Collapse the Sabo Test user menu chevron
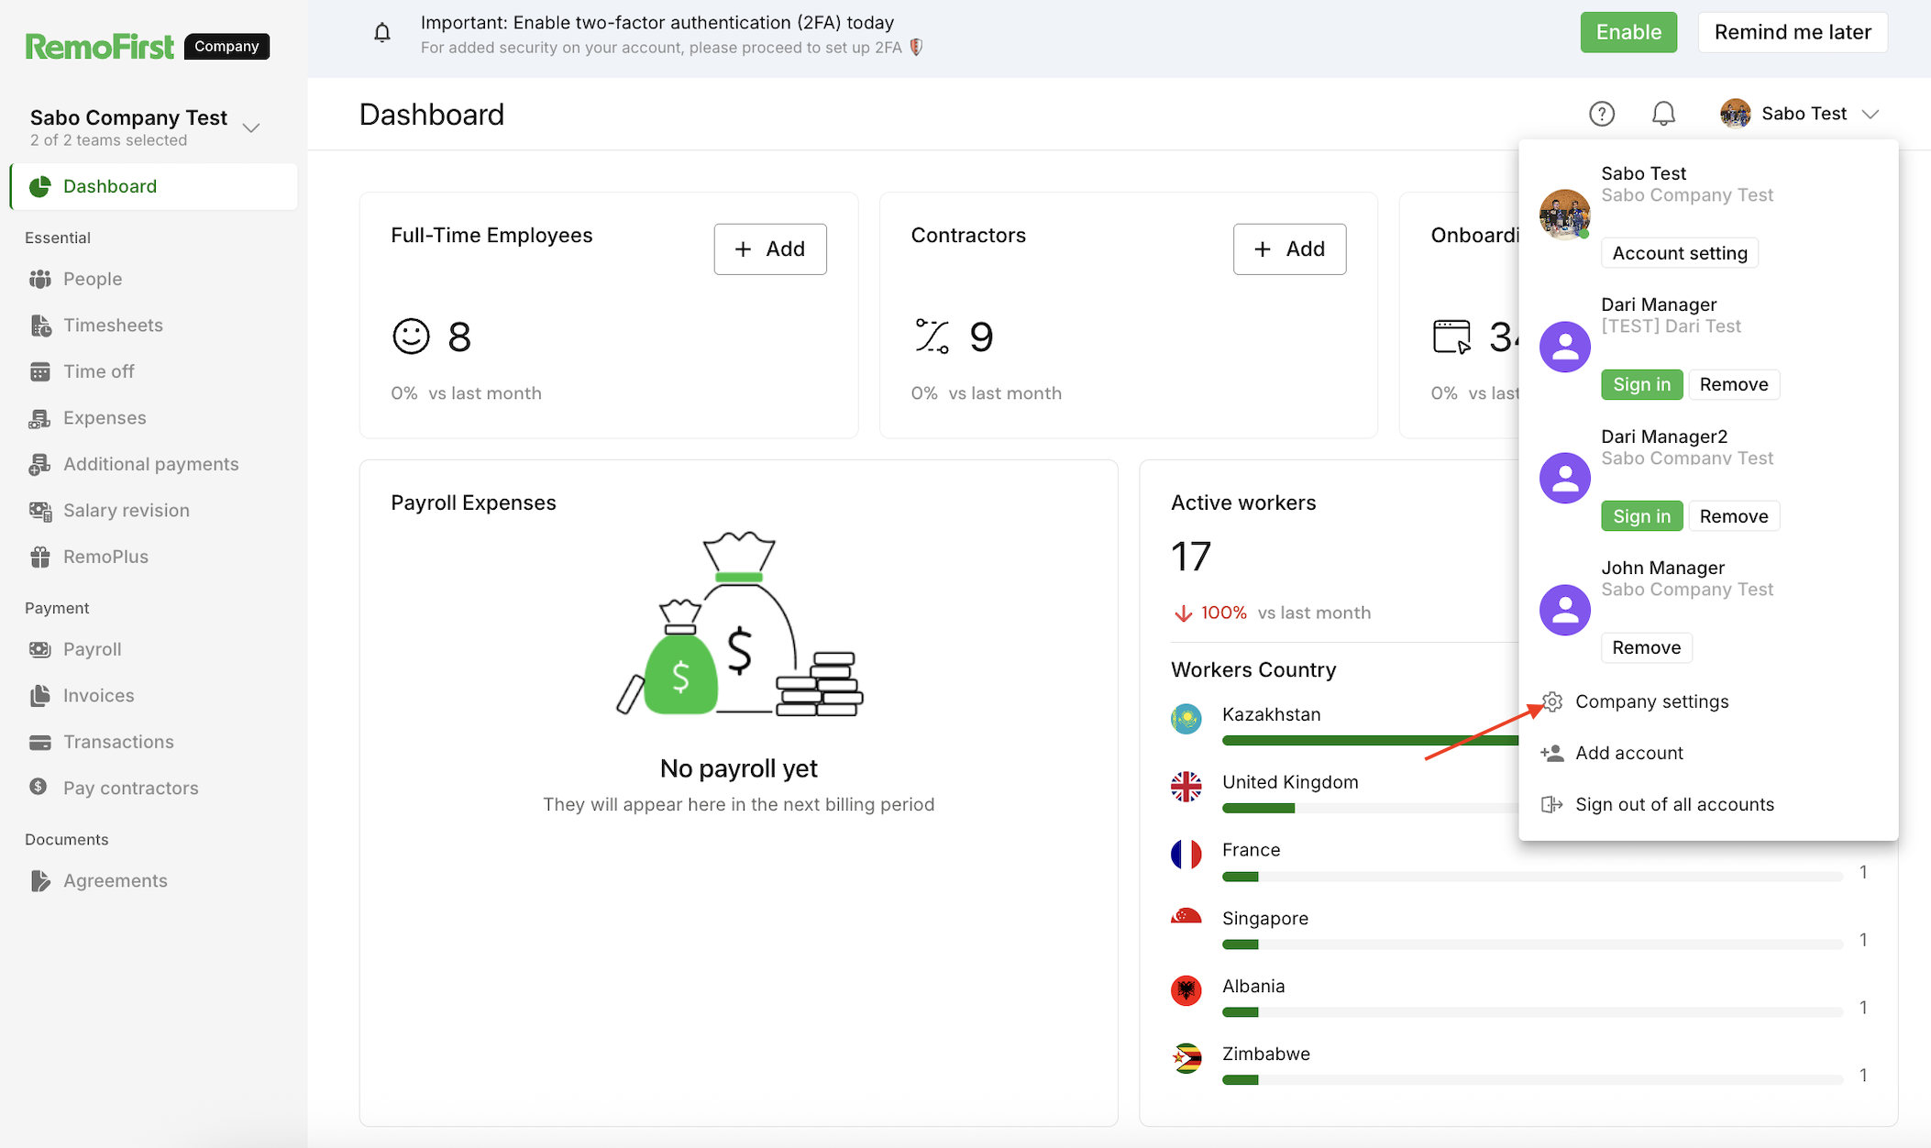The width and height of the screenshot is (1931, 1148). pyautogui.click(x=1870, y=114)
